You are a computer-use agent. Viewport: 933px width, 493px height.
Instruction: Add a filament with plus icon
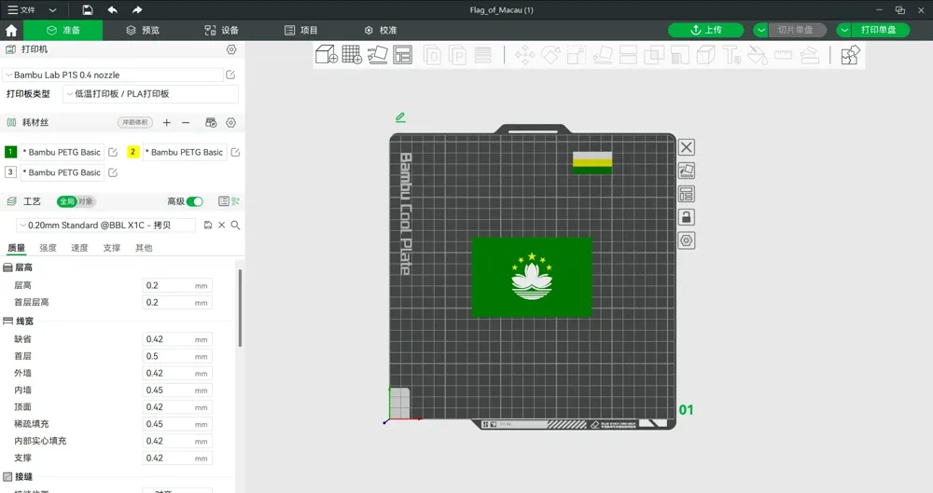click(167, 122)
